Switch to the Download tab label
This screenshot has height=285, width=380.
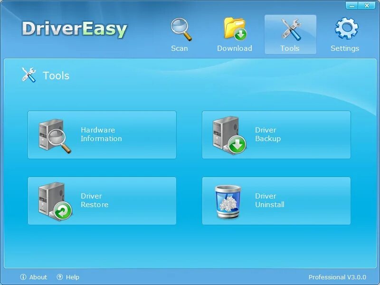[235, 48]
